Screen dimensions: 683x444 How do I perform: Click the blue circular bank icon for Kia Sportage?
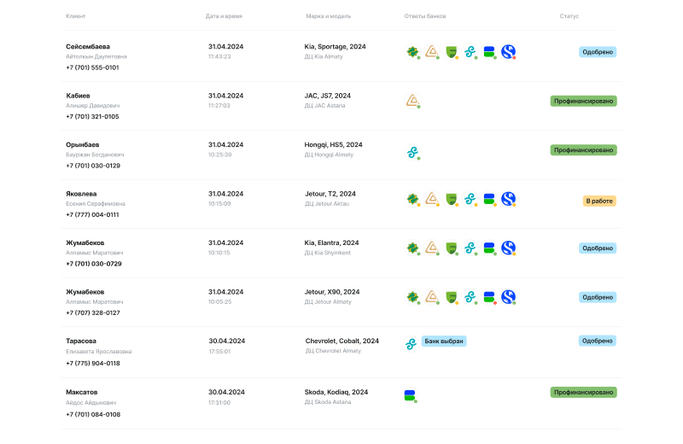[508, 52]
